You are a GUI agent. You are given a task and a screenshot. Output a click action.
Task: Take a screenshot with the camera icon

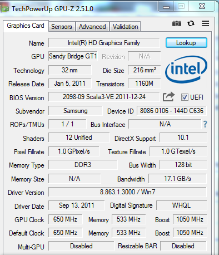click(177, 23)
